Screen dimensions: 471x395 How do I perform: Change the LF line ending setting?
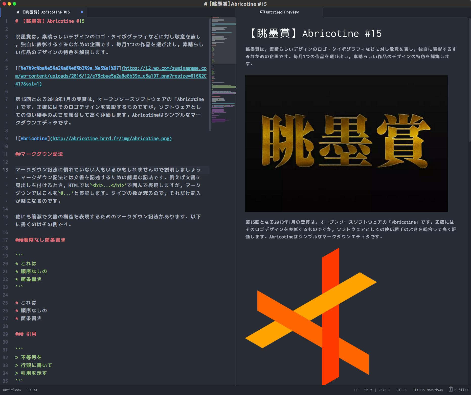click(356, 390)
